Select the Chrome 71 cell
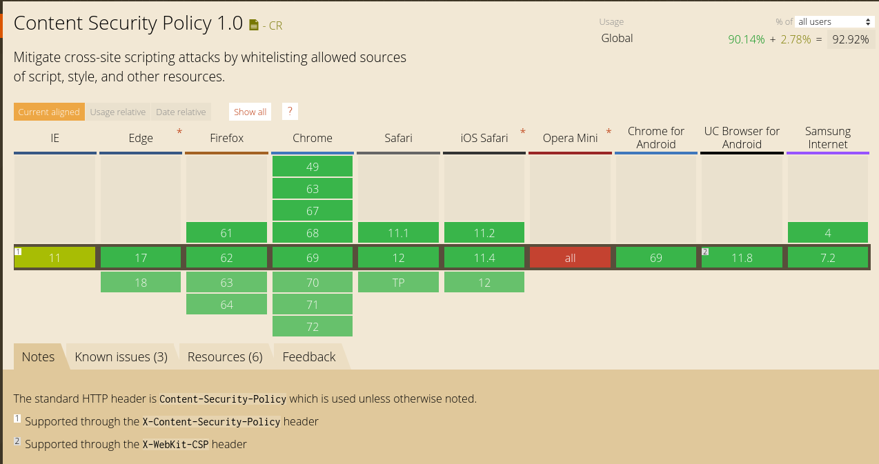Screen dimensions: 879x464 tap(313, 304)
